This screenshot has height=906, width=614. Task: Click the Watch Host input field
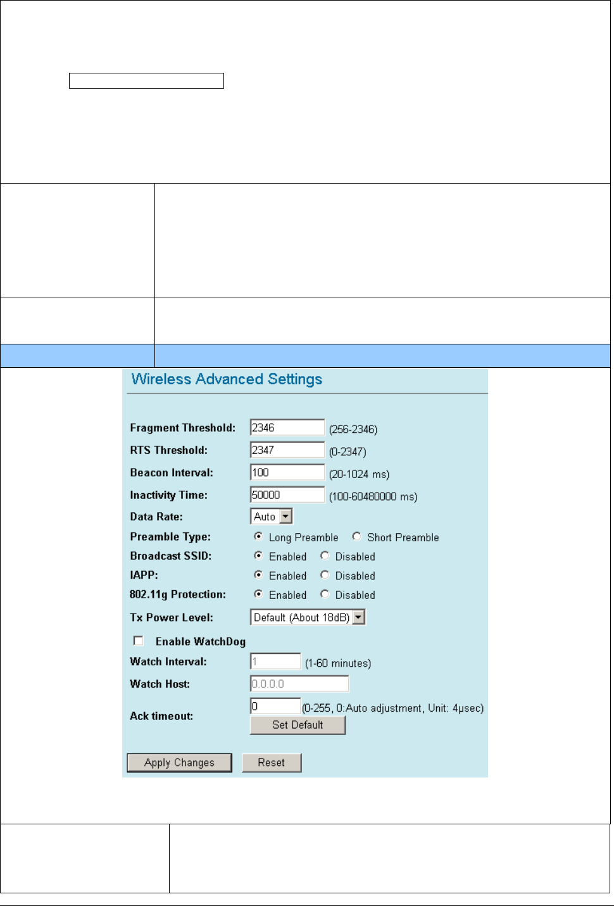(299, 684)
